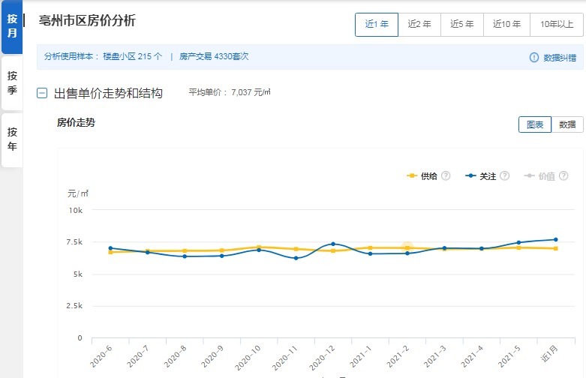Viewport: 586px width, 378px height.
Task: Select the 近1年 time range tab
Action: pyautogui.click(x=377, y=24)
